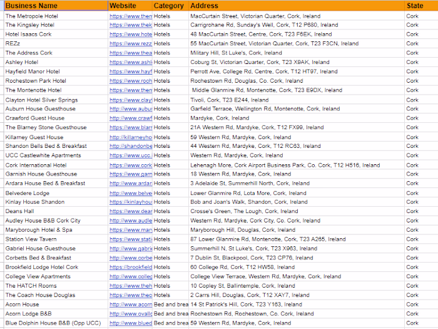Select College View Apartments name cell
This screenshot has width=438, height=329.
(56, 276)
